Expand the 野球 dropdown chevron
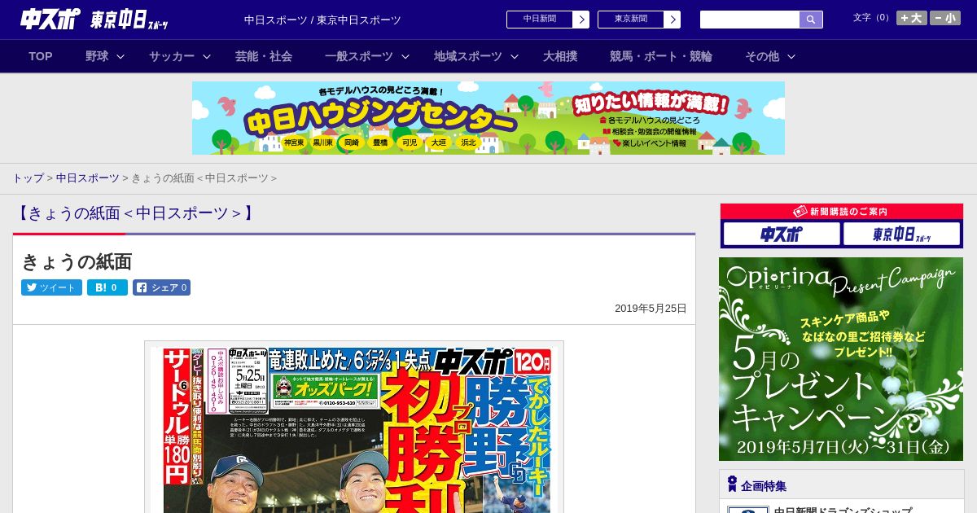The height and width of the screenshot is (513, 977). click(x=120, y=57)
